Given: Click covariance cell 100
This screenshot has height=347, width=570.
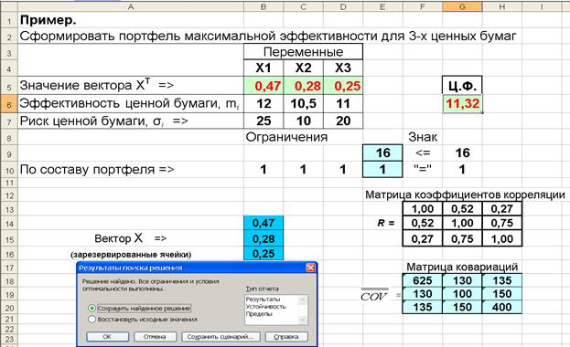Looking at the screenshot, I should click(462, 294).
